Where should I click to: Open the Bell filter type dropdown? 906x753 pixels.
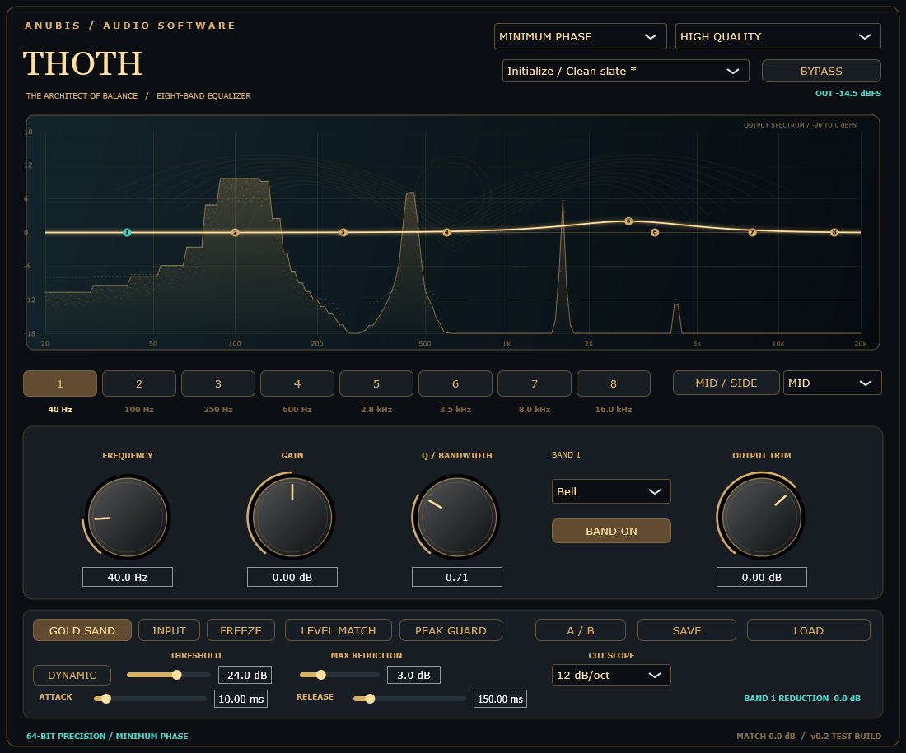click(611, 491)
